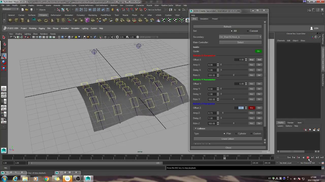Screen dimensions: 325x182
Task: Open the Windows Start menu
Action: (x=5, y=179)
